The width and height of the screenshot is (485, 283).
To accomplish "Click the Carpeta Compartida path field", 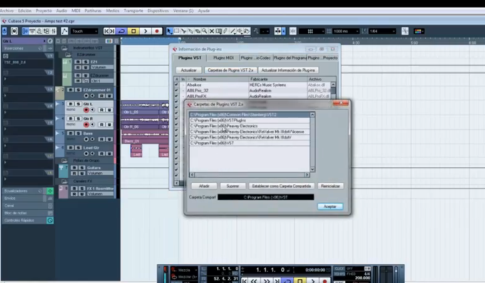I will click(x=266, y=197).
